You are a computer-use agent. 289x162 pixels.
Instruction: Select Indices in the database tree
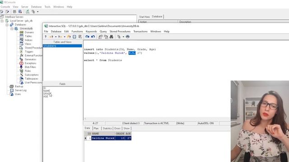click(28, 40)
